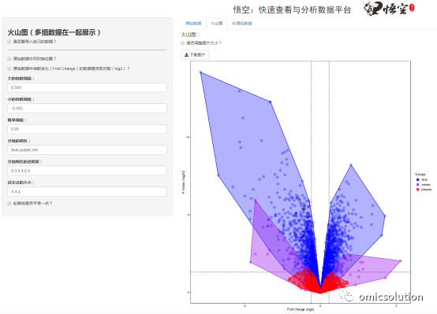The width and height of the screenshot is (437, 314).
Task: Click the blue,purple,red group color field
Action: [88, 150]
